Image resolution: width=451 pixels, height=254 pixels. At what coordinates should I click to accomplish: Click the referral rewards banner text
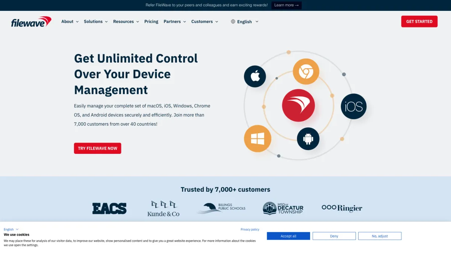pyautogui.click(x=207, y=5)
